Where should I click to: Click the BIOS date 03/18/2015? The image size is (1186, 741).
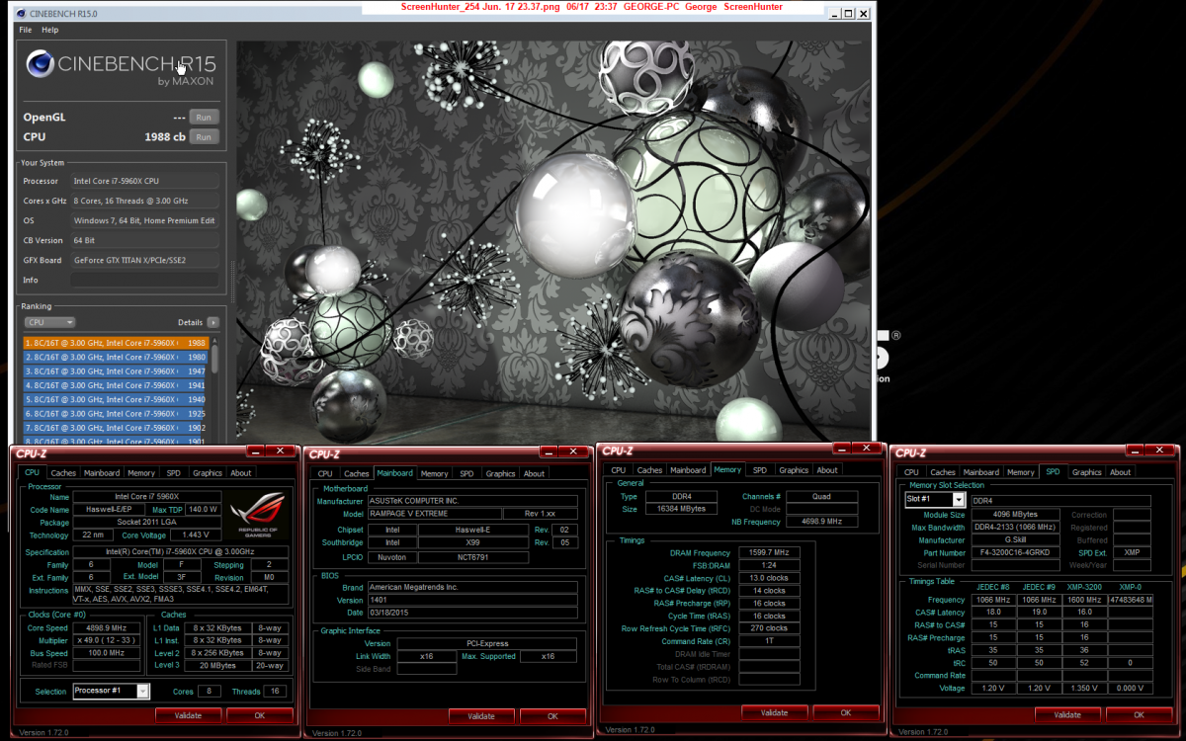(x=472, y=613)
